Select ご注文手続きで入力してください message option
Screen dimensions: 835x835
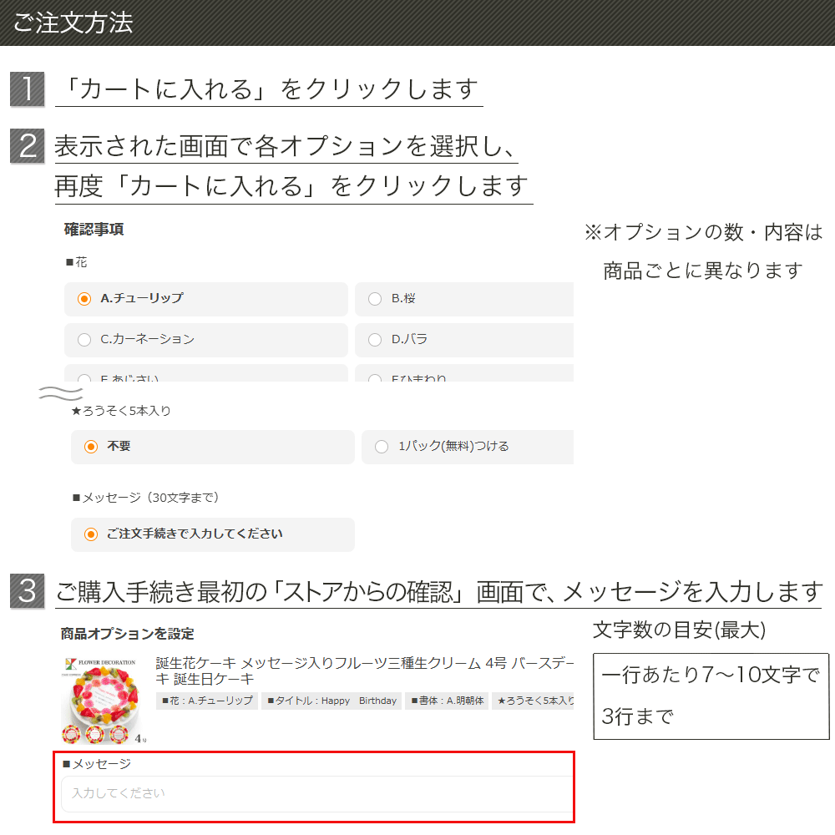pyautogui.click(x=91, y=534)
